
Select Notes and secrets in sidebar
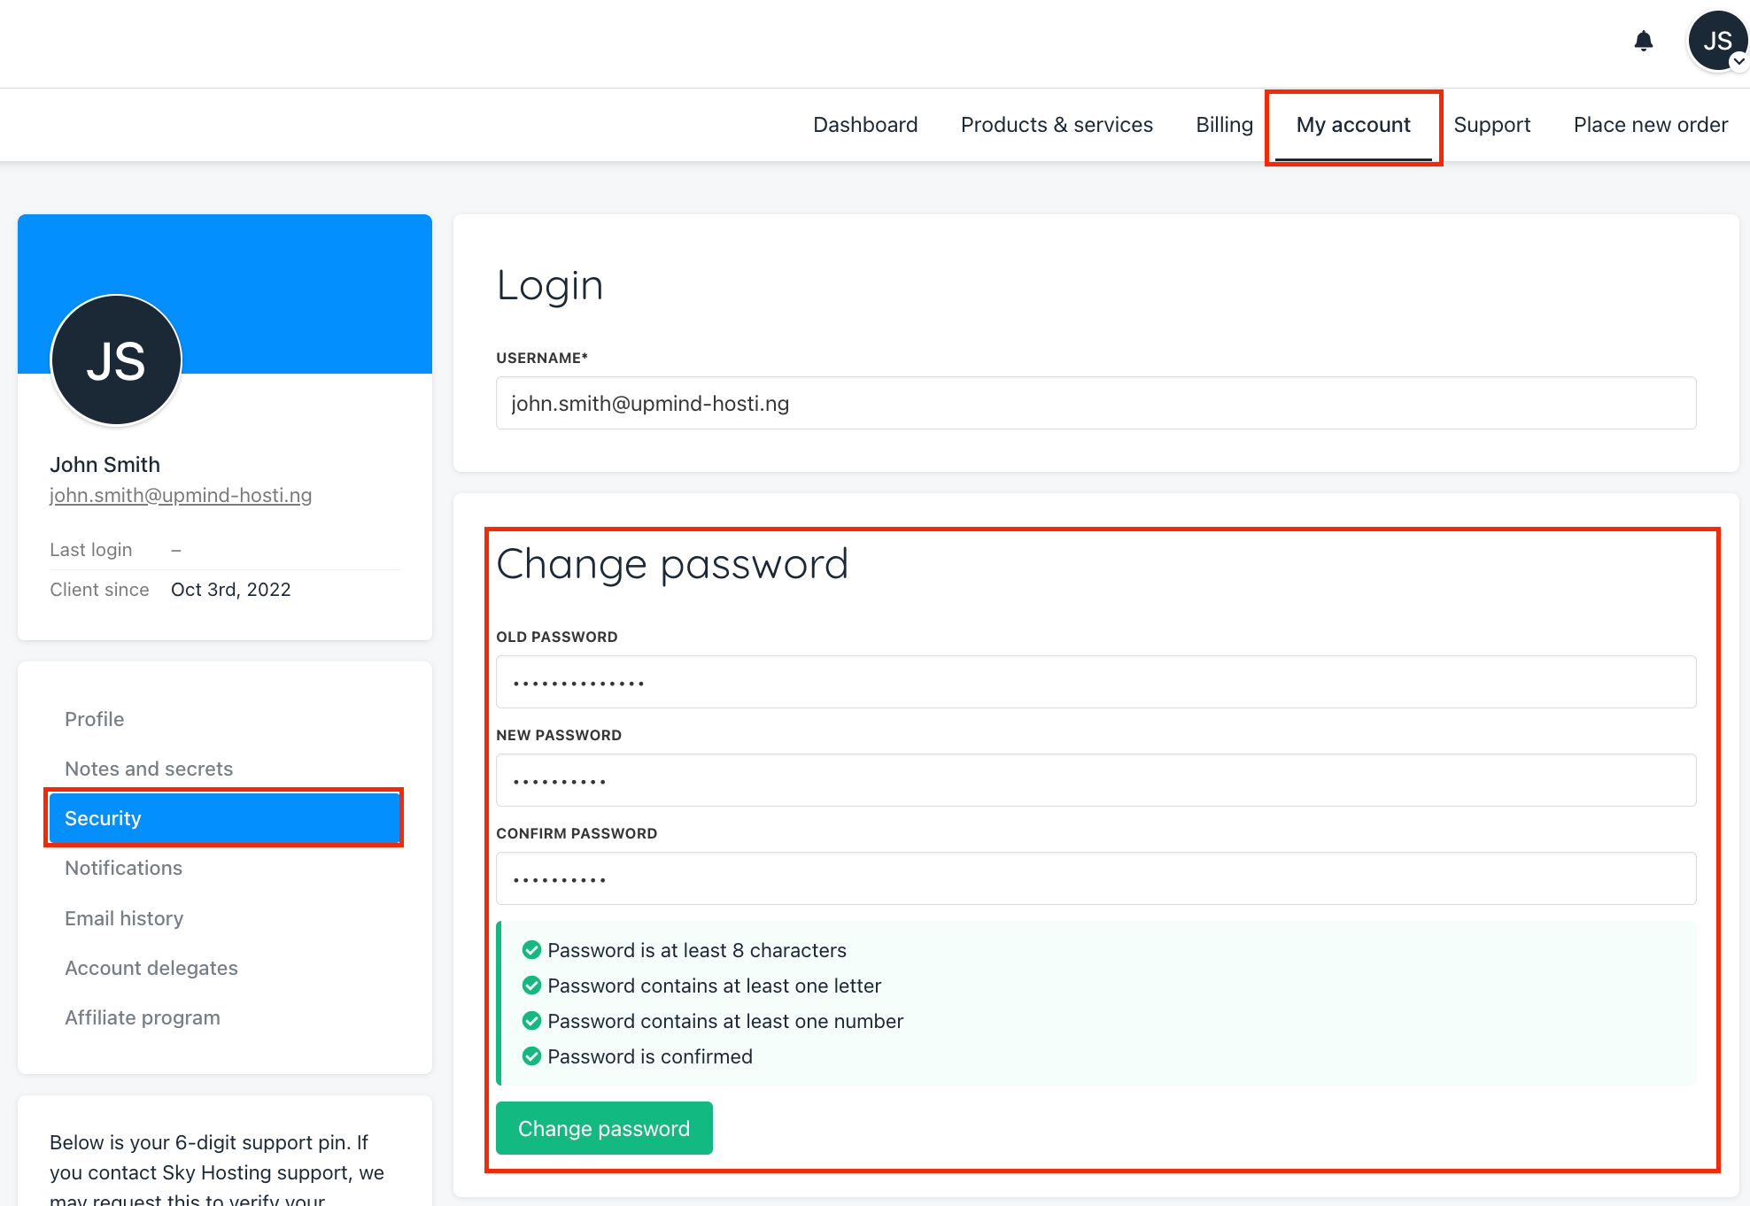149,769
